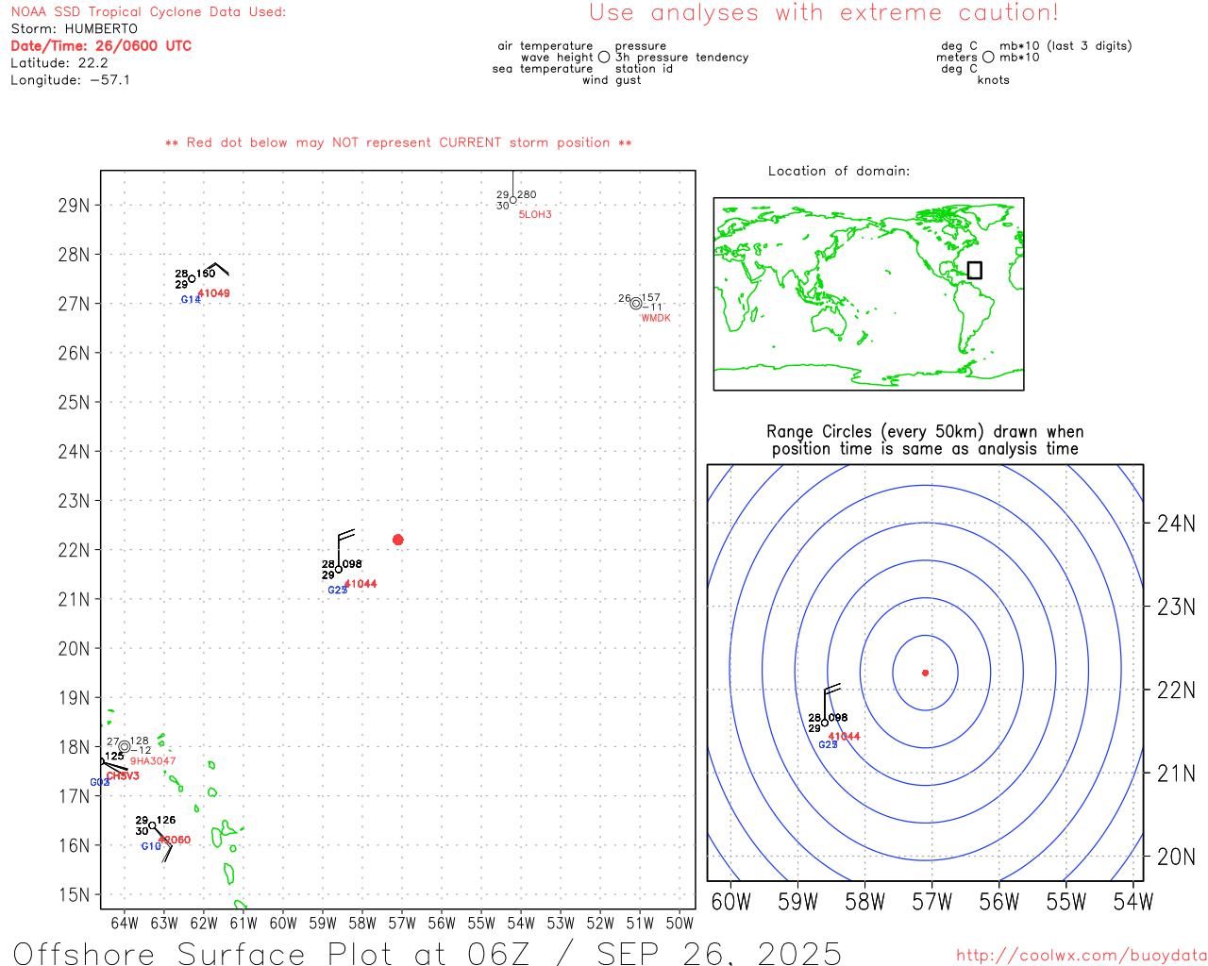The image size is (1208, 966).
Task: Click the 'station id' legend text
Action: click(644, 69)
